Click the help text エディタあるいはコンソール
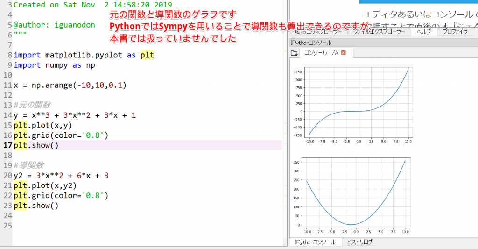 point(421,14)
